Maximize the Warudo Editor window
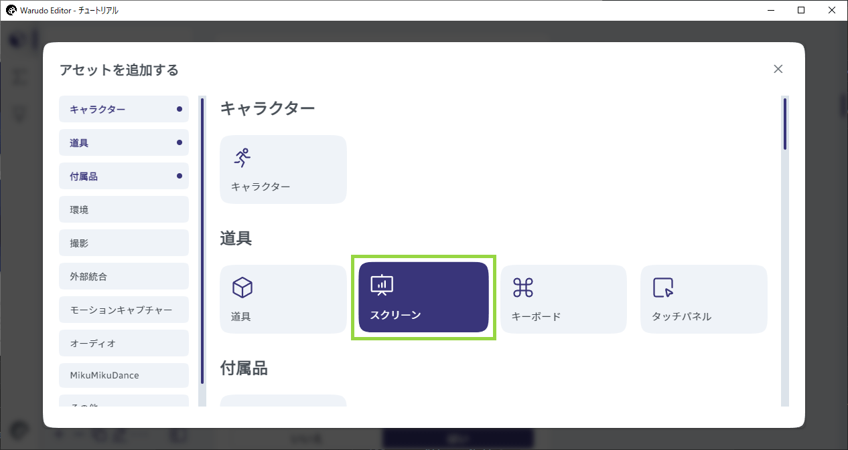This screenshot has width=848, height=450. [801, 10]
